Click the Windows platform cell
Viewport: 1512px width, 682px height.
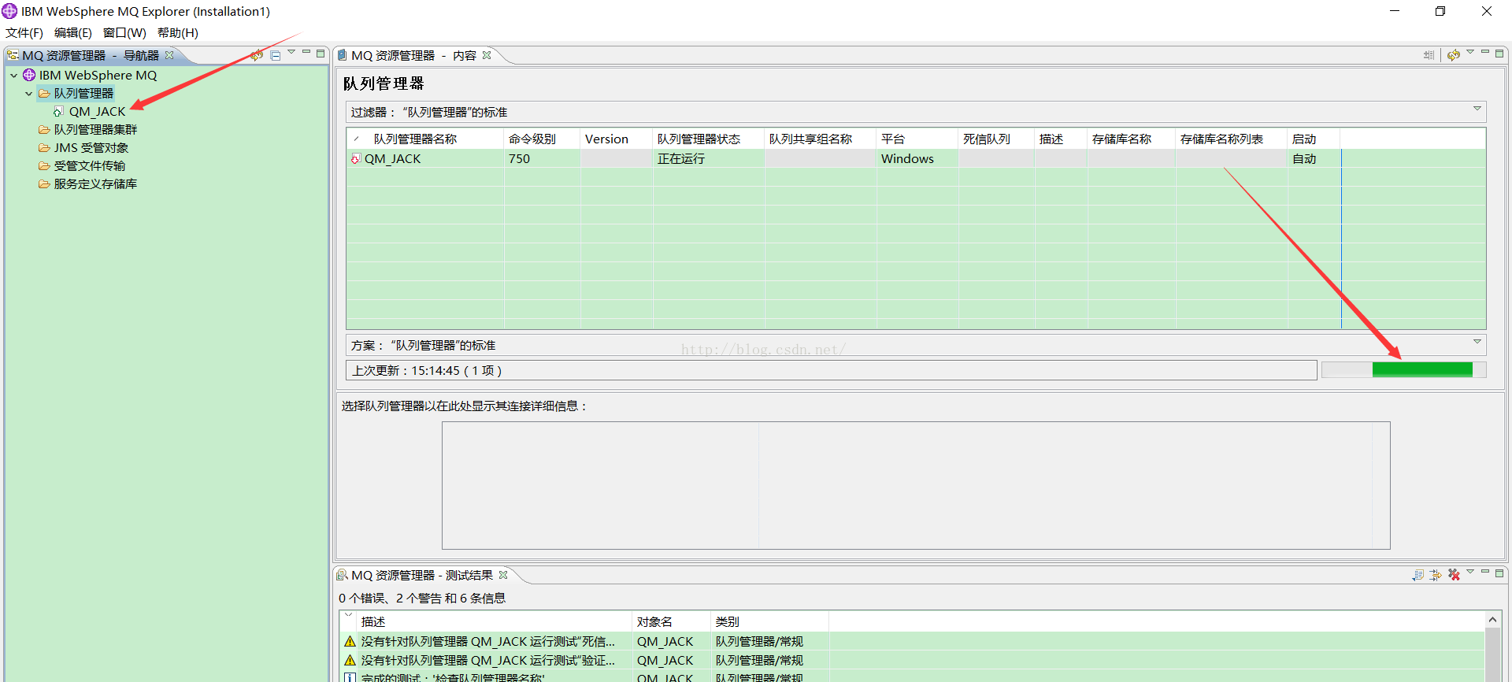coord(917,158)
